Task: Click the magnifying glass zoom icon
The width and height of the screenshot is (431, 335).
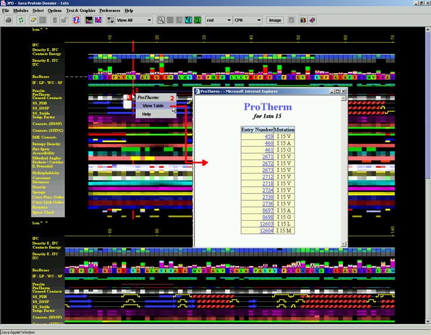Action: [x=161, y=20]
